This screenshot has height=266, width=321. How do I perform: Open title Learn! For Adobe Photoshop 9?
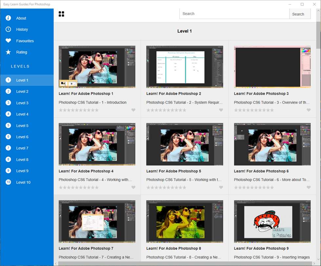(261, 248)
